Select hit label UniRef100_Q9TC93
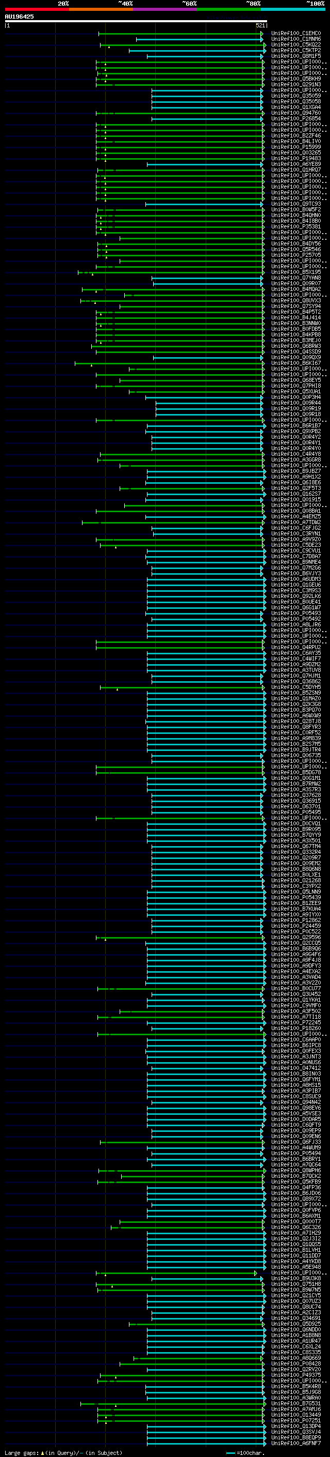This screenshot has width=330, height=1457. 296,204
